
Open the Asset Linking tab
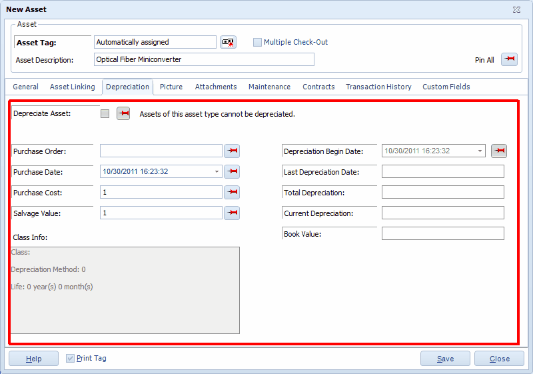(x=73, y=87)
